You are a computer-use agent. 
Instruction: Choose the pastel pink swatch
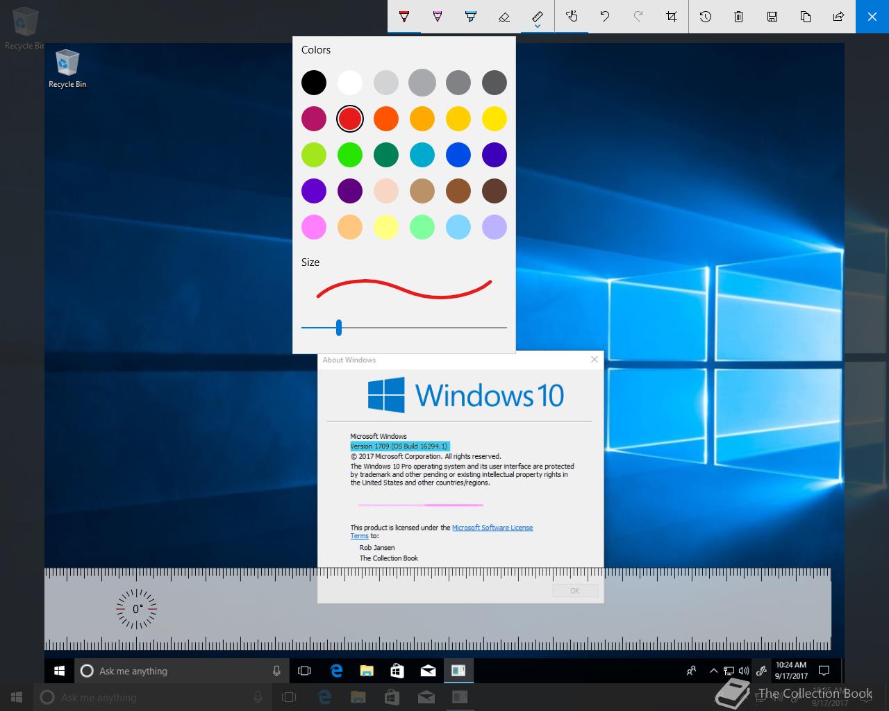[314, 227]
